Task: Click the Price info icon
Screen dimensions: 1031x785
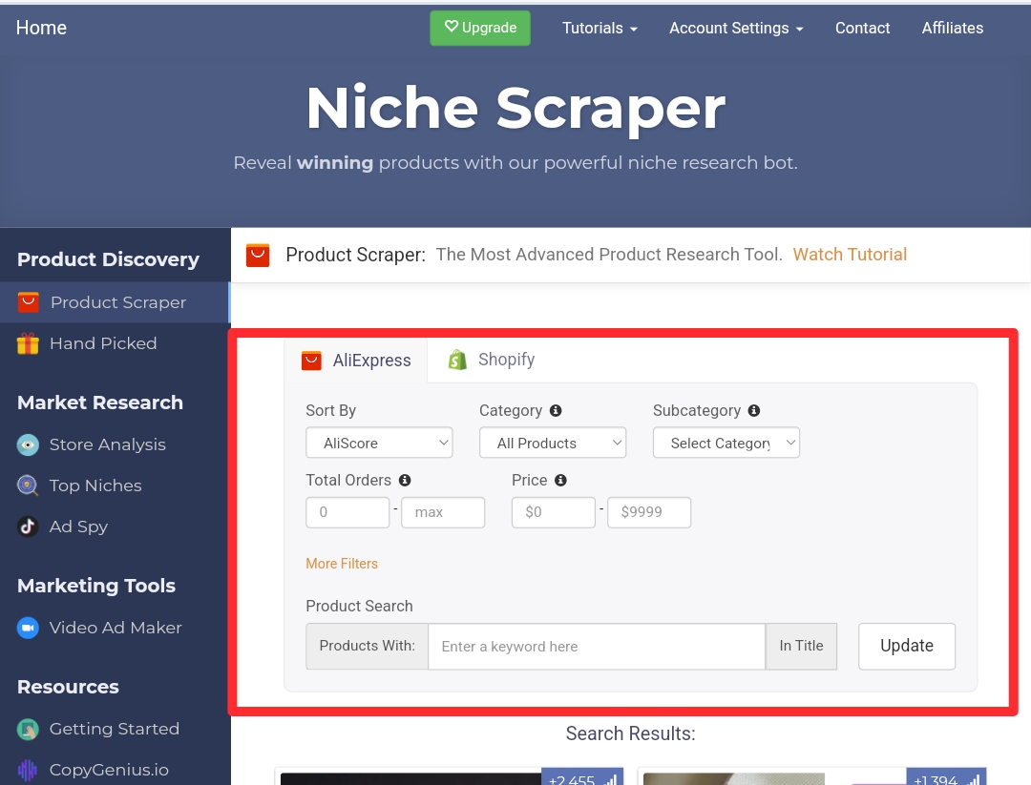Action: pos(561,480)
